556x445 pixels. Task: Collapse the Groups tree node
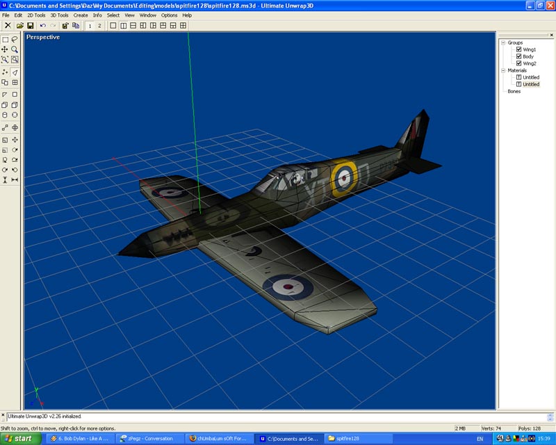click(503, 42)
